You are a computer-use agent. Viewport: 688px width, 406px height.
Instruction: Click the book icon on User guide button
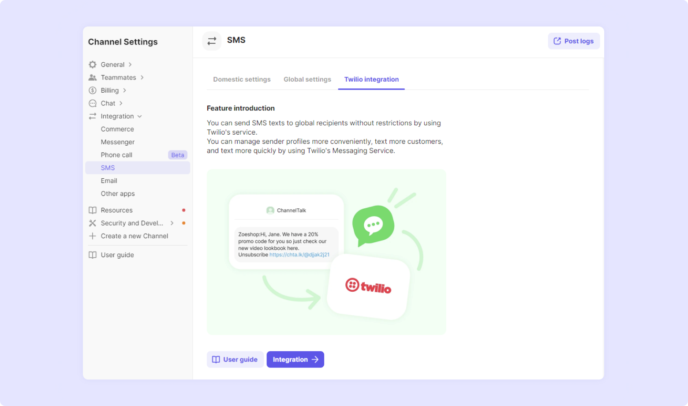(216, 360)
